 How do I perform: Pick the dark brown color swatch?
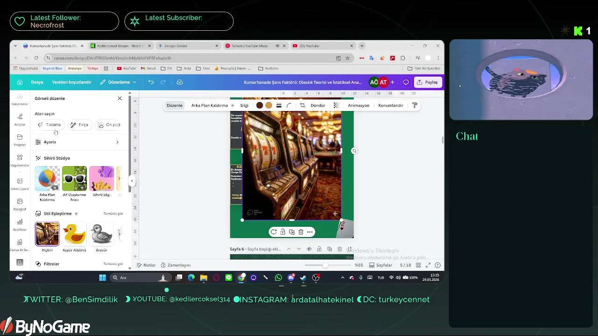pyautogui.click(x=260, y=105)
